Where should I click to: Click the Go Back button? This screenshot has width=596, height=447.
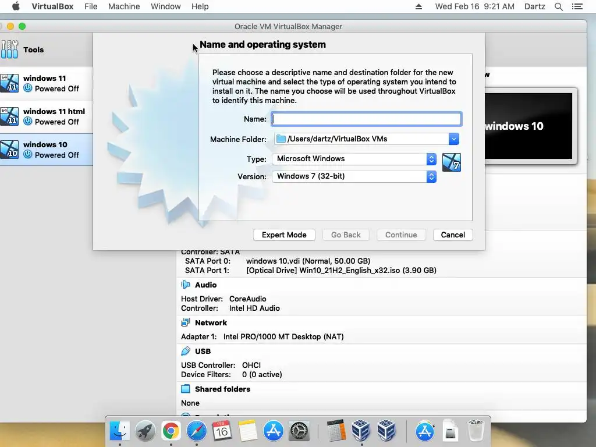coord(346,235)
